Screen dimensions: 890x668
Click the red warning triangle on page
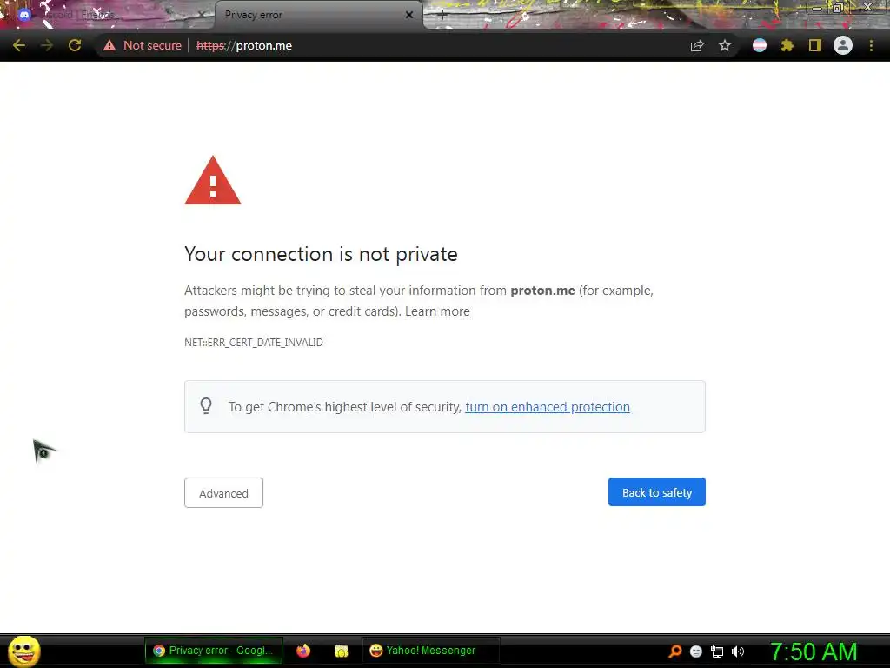[213, 181]
